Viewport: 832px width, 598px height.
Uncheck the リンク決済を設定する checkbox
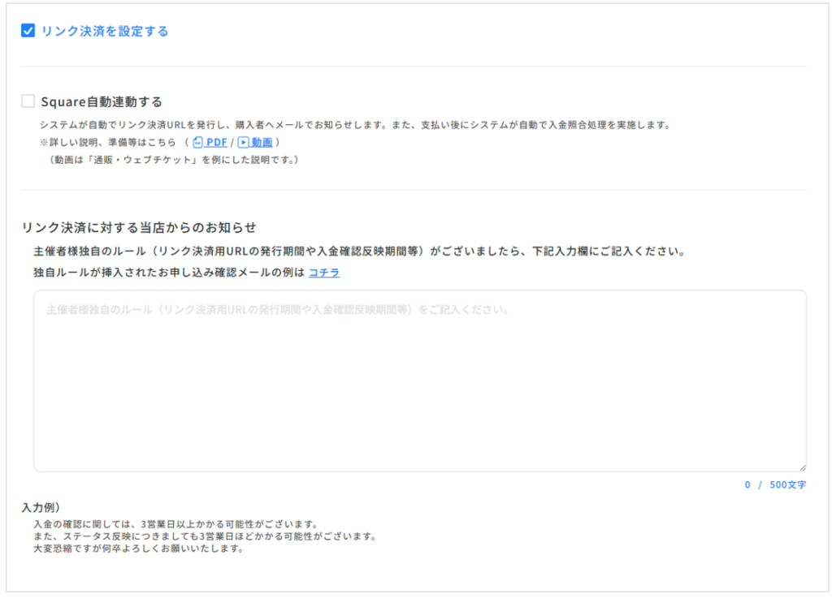coord(28,31)
